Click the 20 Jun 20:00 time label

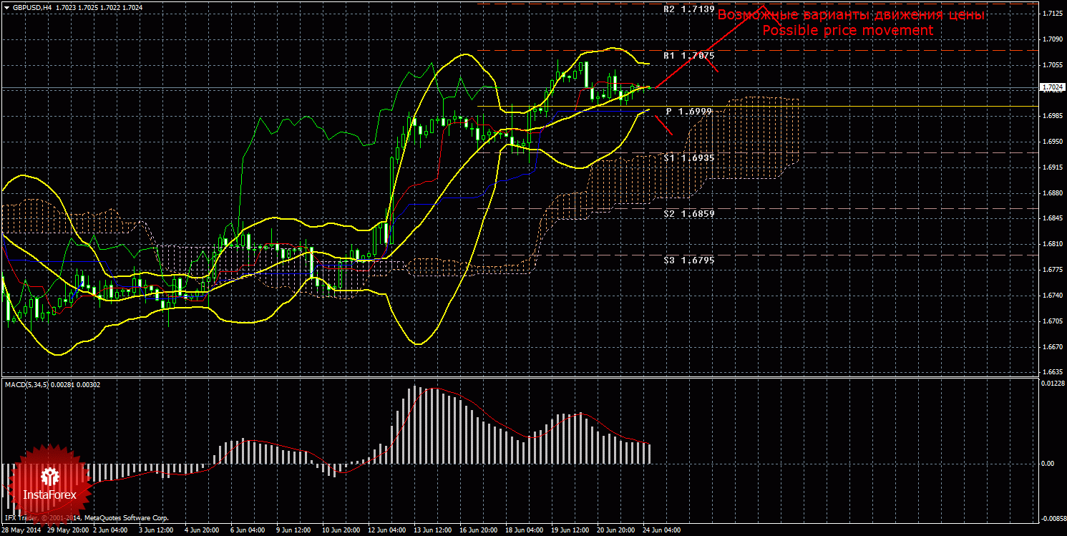(615, 531)
